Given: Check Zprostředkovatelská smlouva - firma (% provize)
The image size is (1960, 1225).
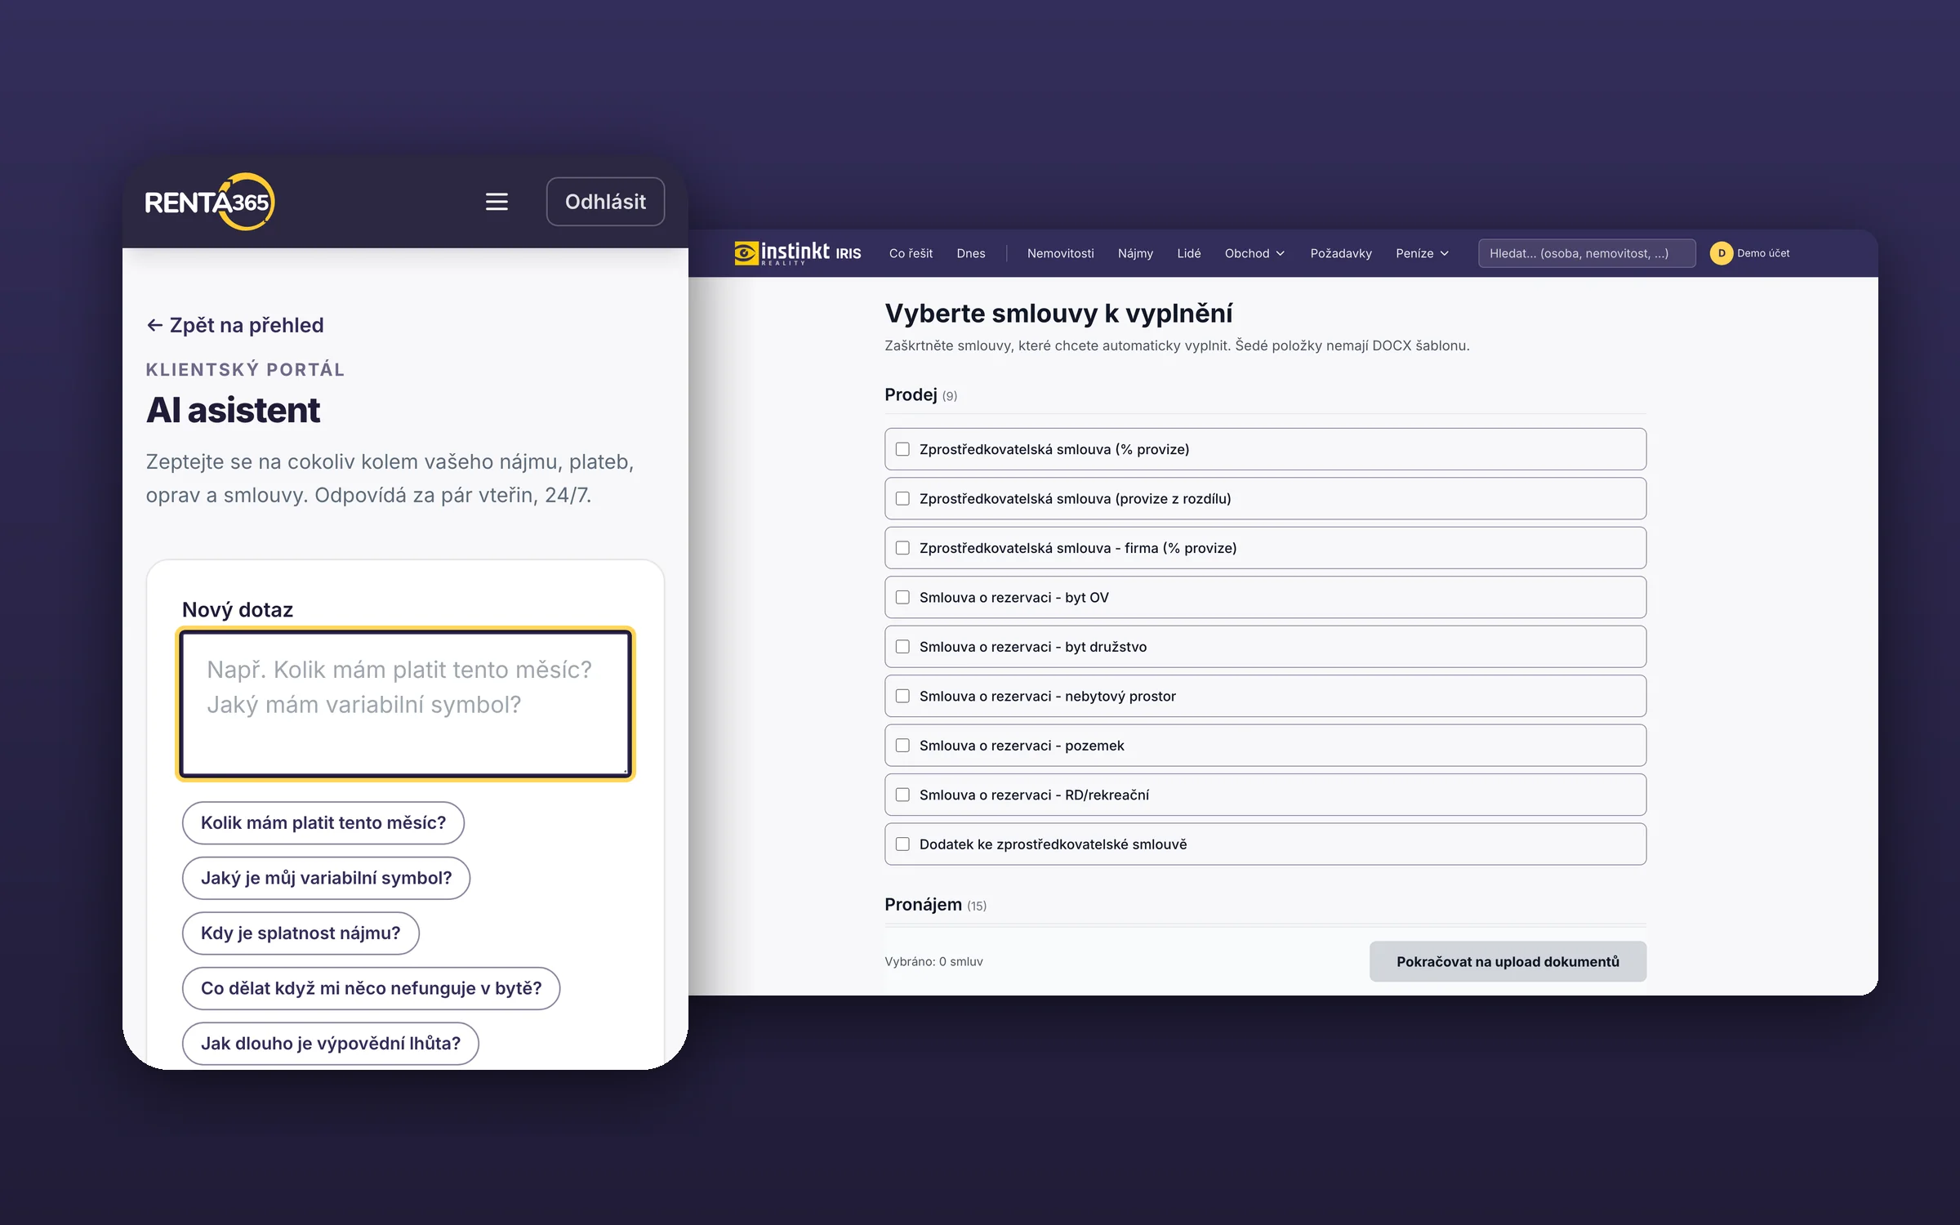Looking at the screenshot, I should (x=902, y=548).
